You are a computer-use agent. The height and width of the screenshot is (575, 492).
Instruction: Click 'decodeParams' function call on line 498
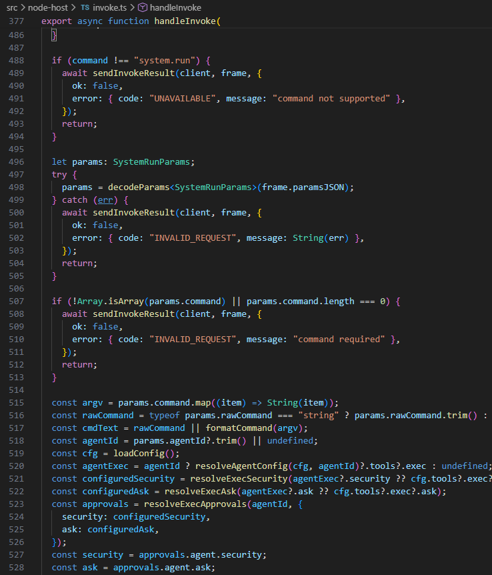139,187
